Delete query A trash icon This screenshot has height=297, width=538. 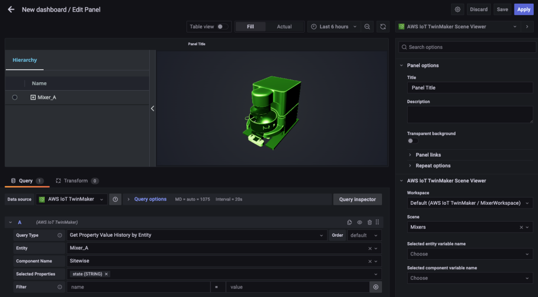(x=369, y=223)
